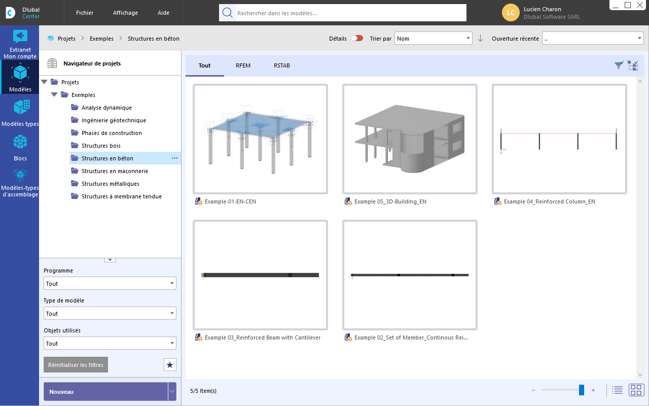The image size is (649, 406).
Task: Open the Fichier menu
Action: [85, 13]
